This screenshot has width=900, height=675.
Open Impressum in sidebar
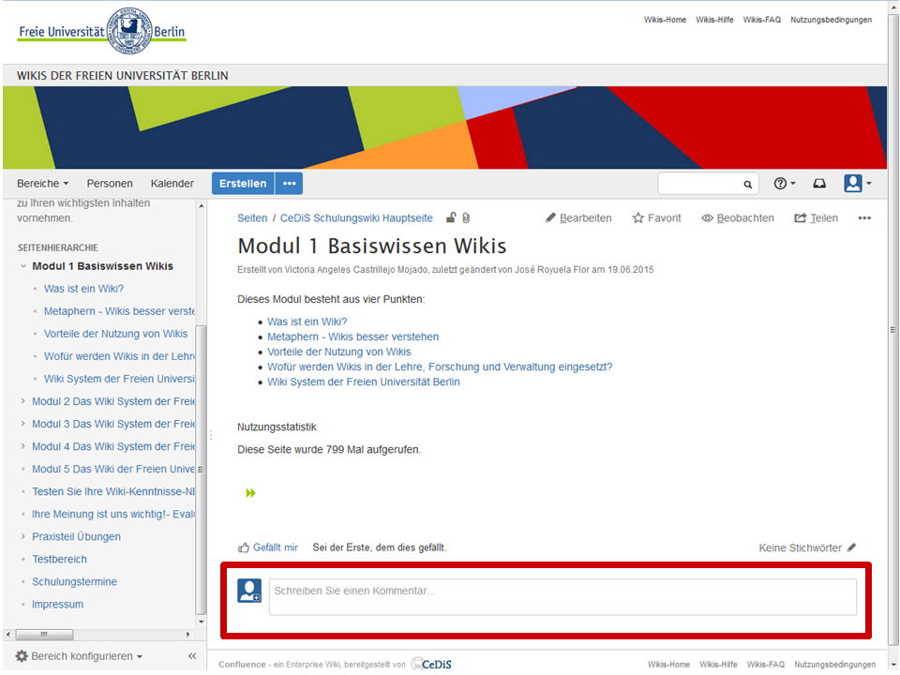[x=57, y=604]
